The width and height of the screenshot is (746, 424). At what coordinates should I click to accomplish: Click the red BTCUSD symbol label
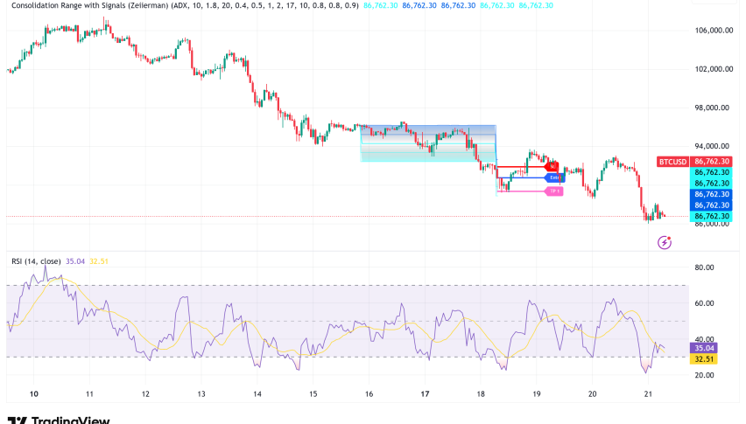pyautogui.click(x=672, y=162)
